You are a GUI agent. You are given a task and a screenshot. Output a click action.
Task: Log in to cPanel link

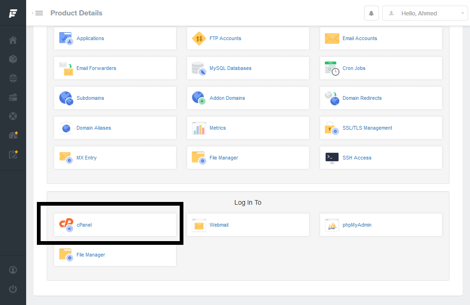click(84, 225)
